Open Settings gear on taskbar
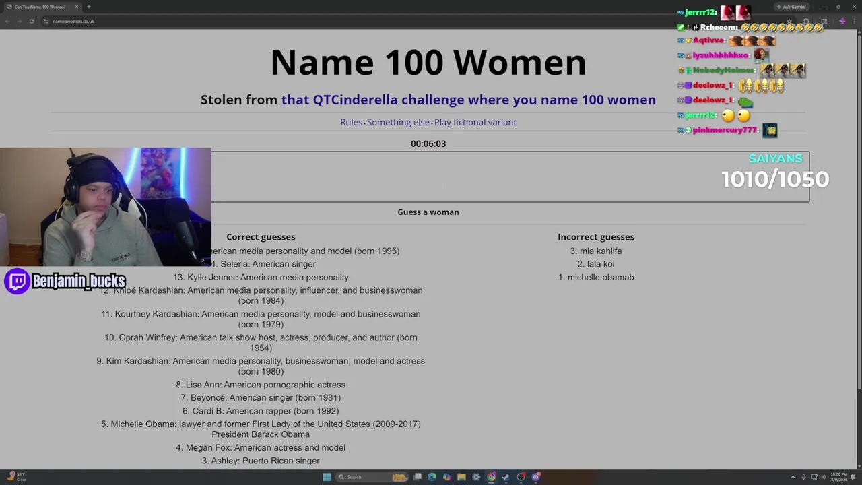This screenshot has height=485, width=862. [476, 477]
